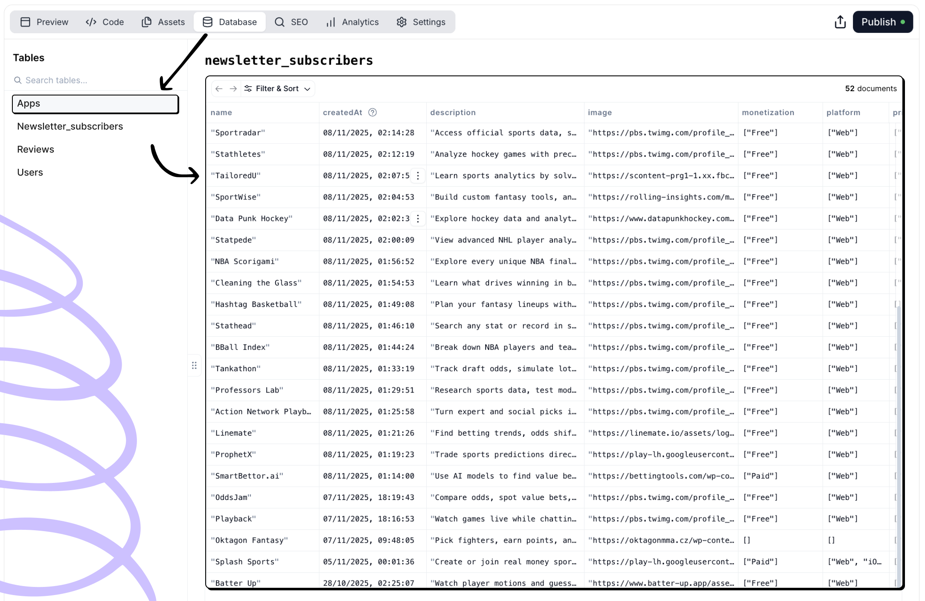Image resolution: width=925 pixels, height=601 pixels.
Task: Click the createdAt help question-mark icon
Action: pyautogui.click(x=372, y=113)
